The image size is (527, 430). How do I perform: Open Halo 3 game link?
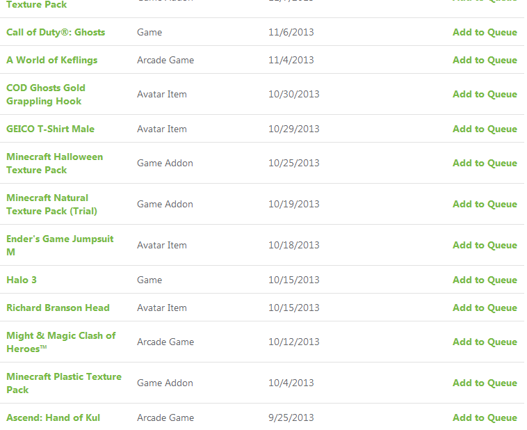pos(22,280)
